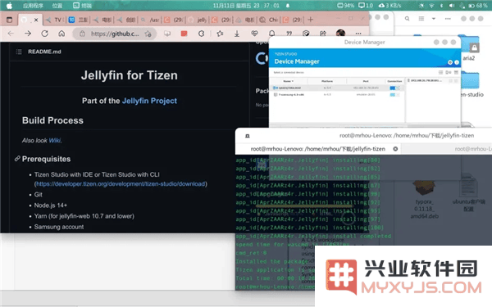Switch to the Chi browser tab
The height and width of the screenshot is (307, 492).
pos(269,20)
